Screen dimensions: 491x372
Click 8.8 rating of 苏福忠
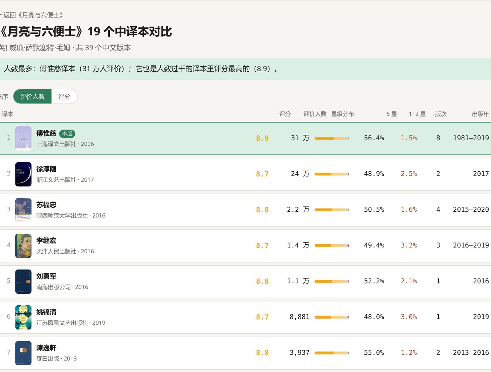262,210
